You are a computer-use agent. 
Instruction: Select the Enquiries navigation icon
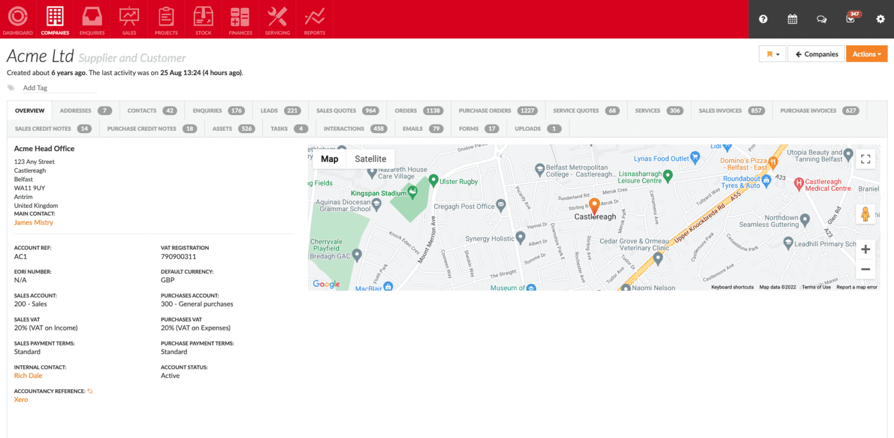pyautogui.click(x=92, y=19)
